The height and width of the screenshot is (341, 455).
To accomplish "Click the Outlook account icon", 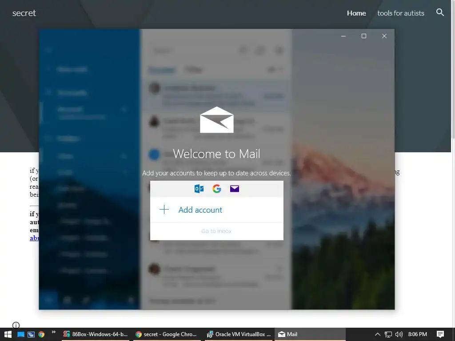I will tap(199, 189).
